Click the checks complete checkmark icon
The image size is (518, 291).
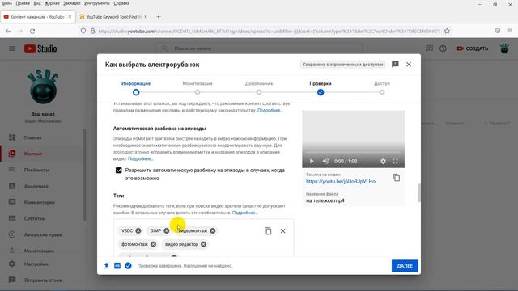pyautogui.click(x=128, y=266)
